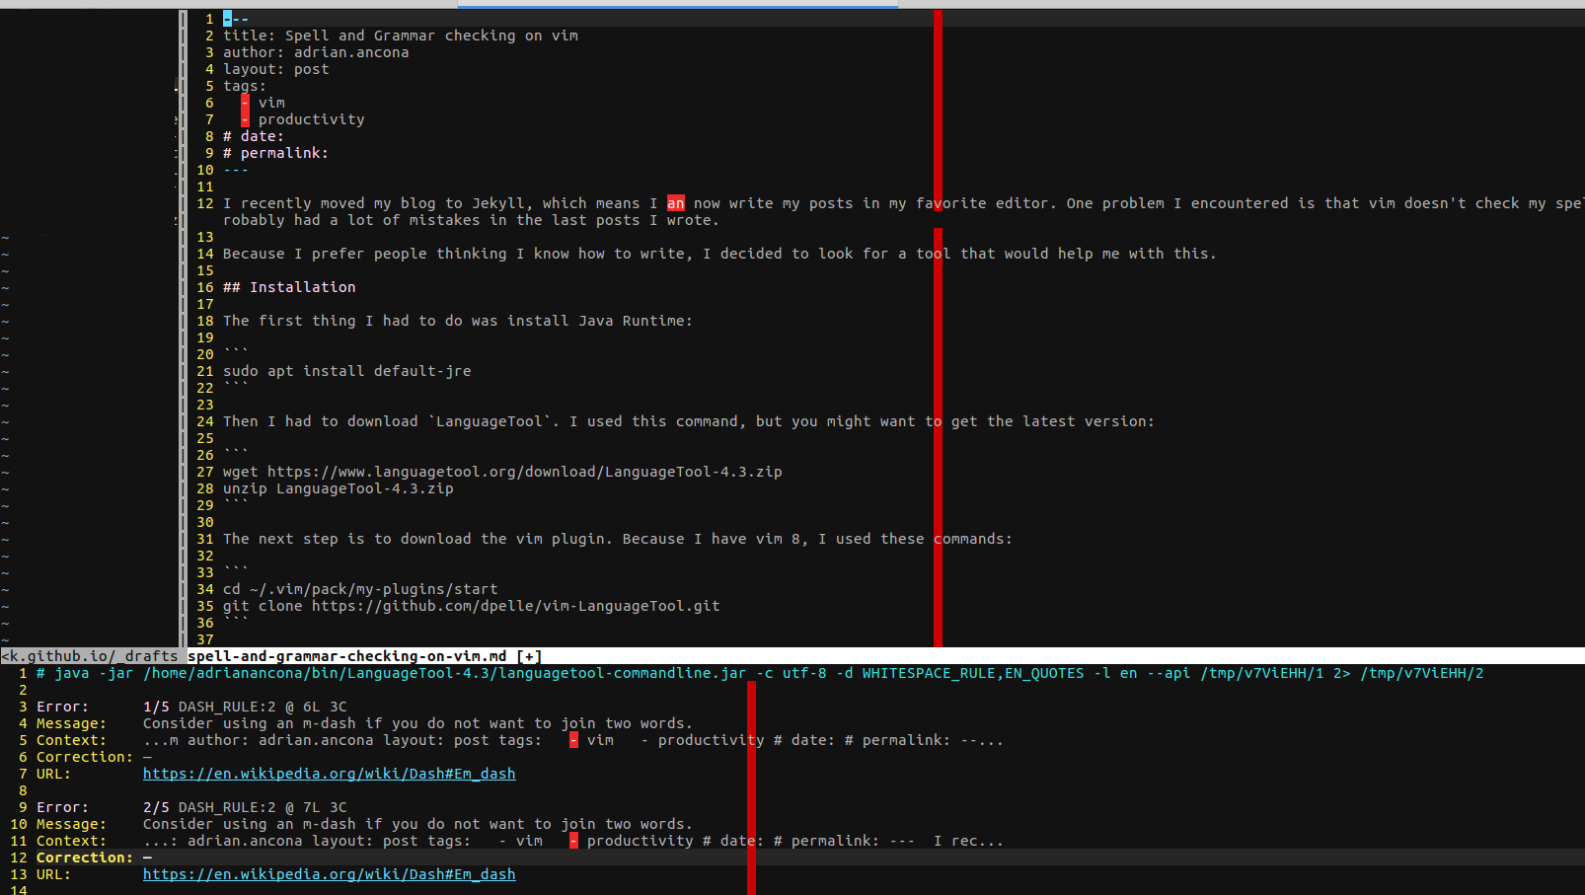This screenshot has width=1585, height=895.
Task: Click the red-highlighted dash before "vim" on line 6
Action: click(x=245, y=103)
